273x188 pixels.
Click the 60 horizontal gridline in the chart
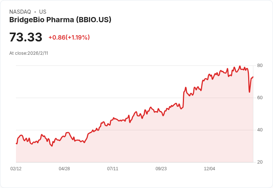tap(111, 98)
